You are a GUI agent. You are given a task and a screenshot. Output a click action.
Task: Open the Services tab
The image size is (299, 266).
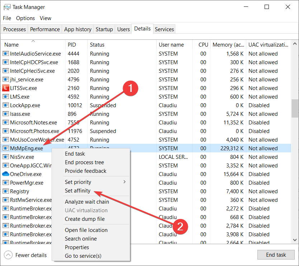pyautogui.click(x=164, y=29)
